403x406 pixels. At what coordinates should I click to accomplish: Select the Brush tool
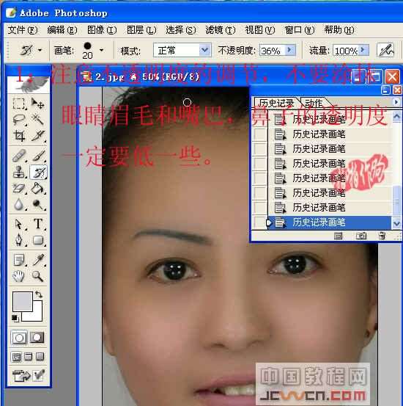(38, 156)
